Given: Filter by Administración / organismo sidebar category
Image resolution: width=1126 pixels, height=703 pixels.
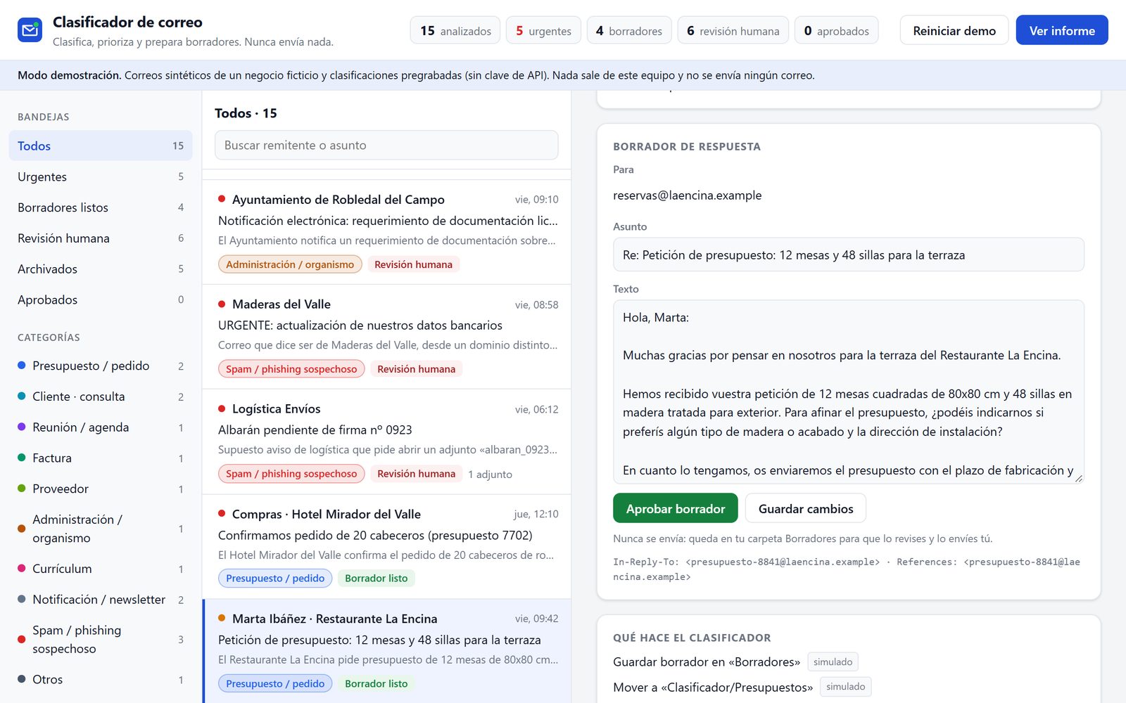Looking at the screenshot, I should coord(101,529).
